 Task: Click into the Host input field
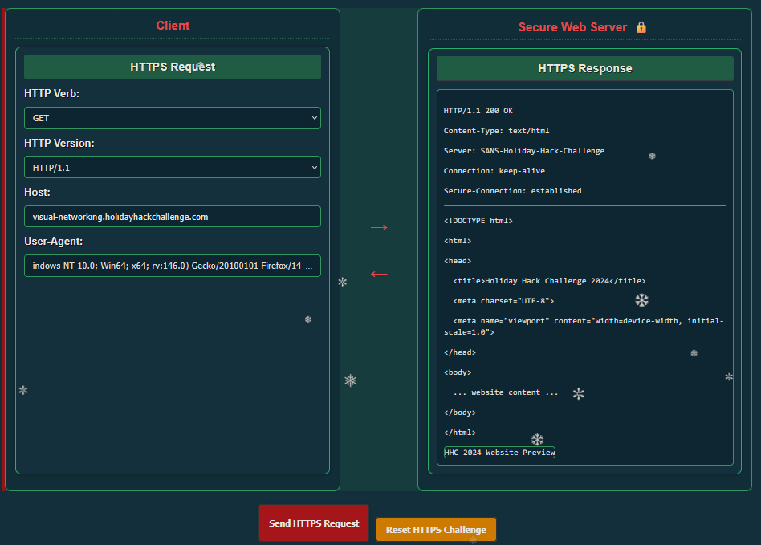[172, 217]
